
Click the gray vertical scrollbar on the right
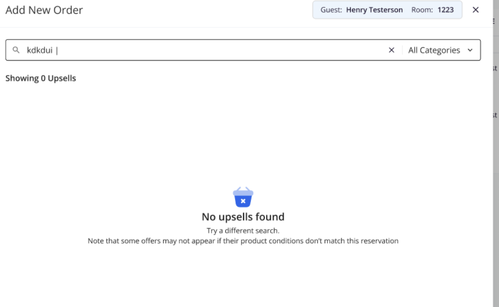496,182
